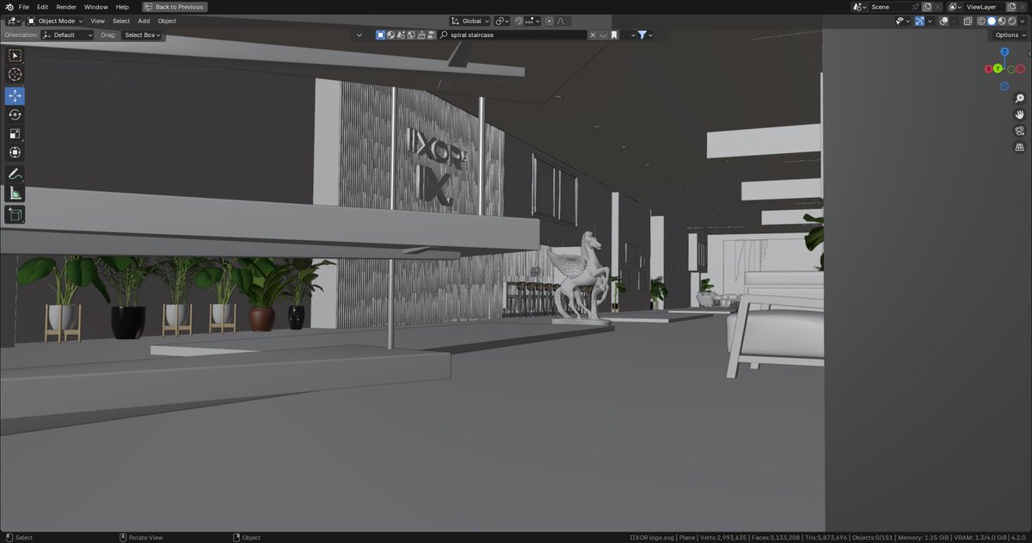Expand the Options panel dropdown
This screenshot has height=543, width=1032.
pos(1007,34)
